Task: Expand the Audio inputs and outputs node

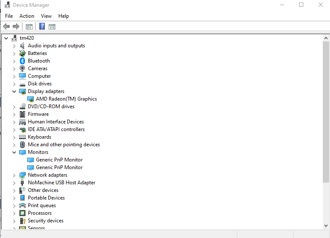Action: coord(14,46)
